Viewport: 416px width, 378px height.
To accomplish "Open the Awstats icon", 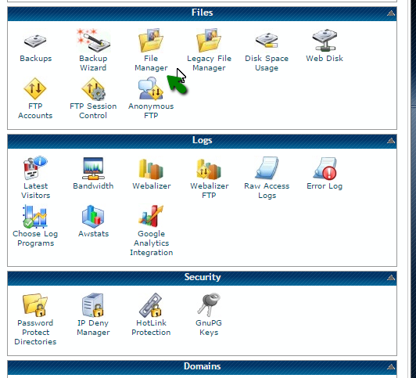I will (x=93, y=216).
